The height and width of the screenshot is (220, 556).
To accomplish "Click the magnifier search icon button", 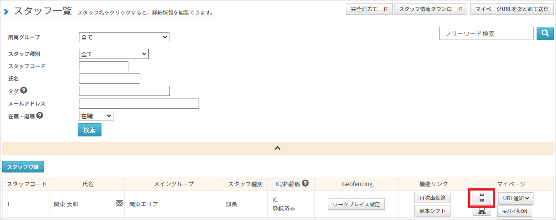I will point(545,33).
